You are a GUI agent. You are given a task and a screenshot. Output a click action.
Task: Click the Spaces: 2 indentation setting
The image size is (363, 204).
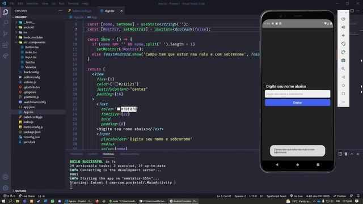tap(240, 196)
